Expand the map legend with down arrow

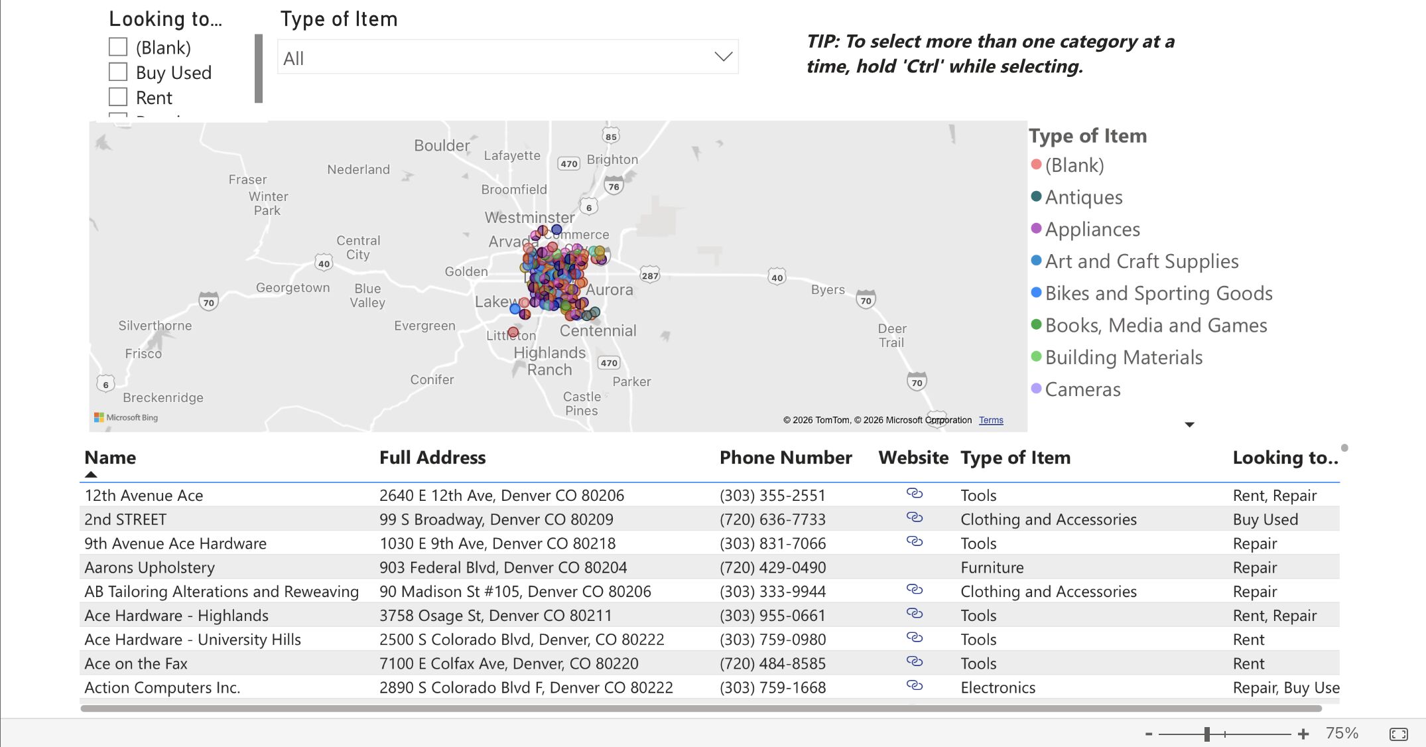pyautogui.click(x=1190, y=425)
